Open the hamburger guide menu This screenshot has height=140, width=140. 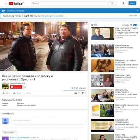6,3
